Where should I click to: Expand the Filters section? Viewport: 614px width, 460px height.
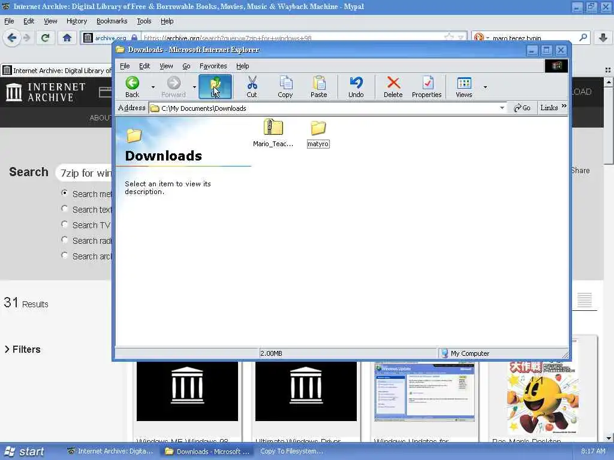click(22, 349)
